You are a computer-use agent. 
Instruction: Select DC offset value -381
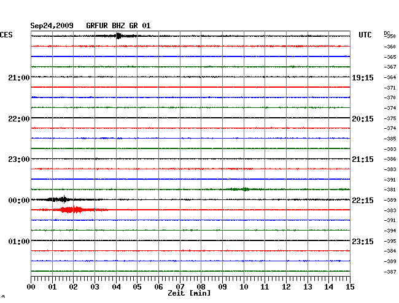pos(390,190)
